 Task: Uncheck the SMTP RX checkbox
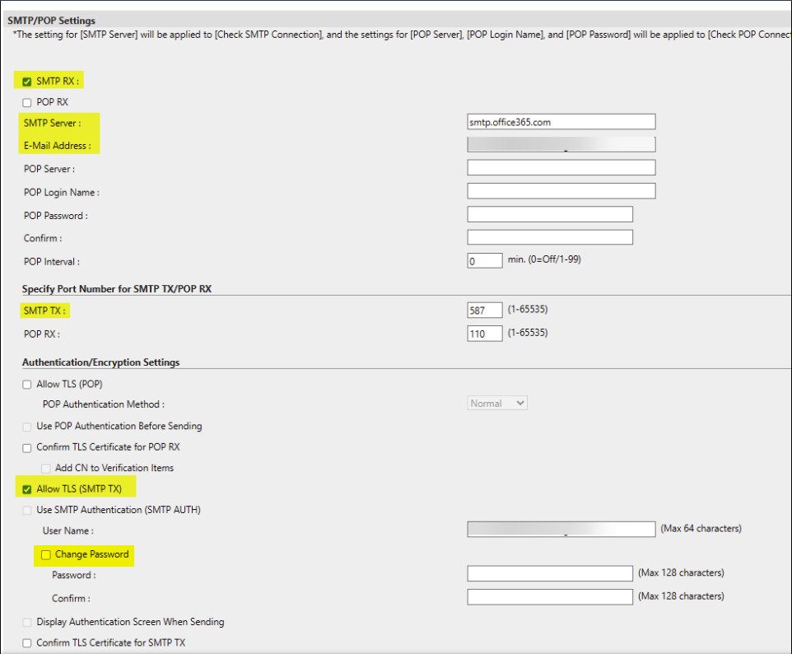coord(27,82)
